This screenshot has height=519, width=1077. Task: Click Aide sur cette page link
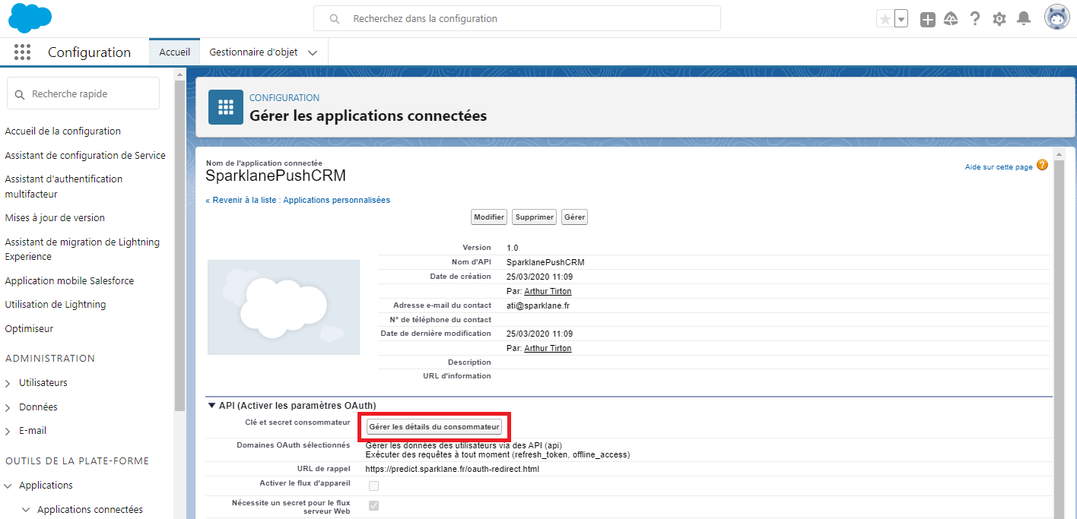[999, 166]
